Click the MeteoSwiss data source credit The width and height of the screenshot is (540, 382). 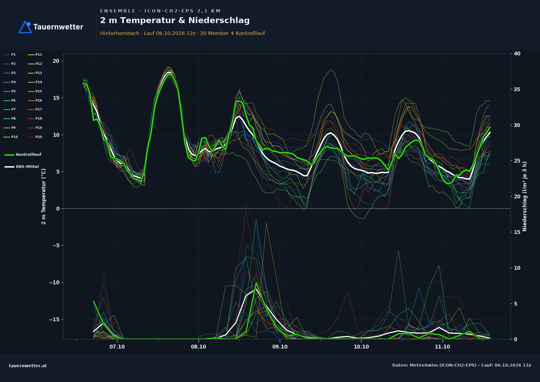click(462, 365)
